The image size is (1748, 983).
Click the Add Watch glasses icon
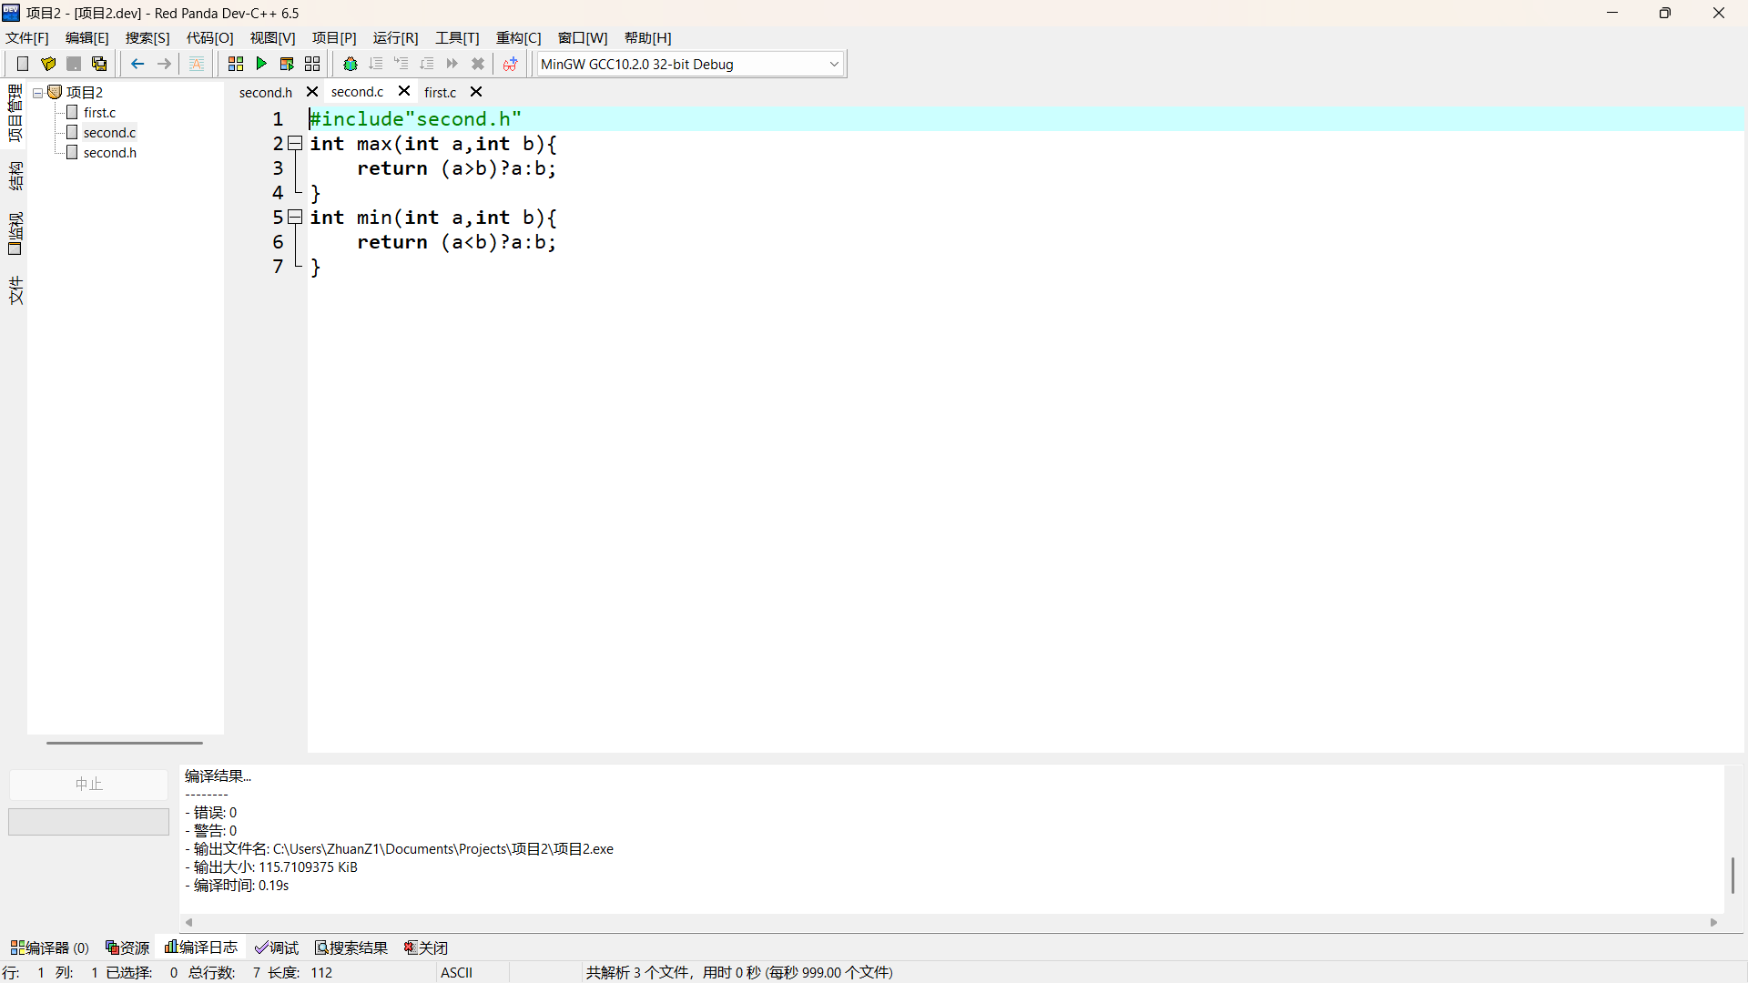tap(510, 64)
